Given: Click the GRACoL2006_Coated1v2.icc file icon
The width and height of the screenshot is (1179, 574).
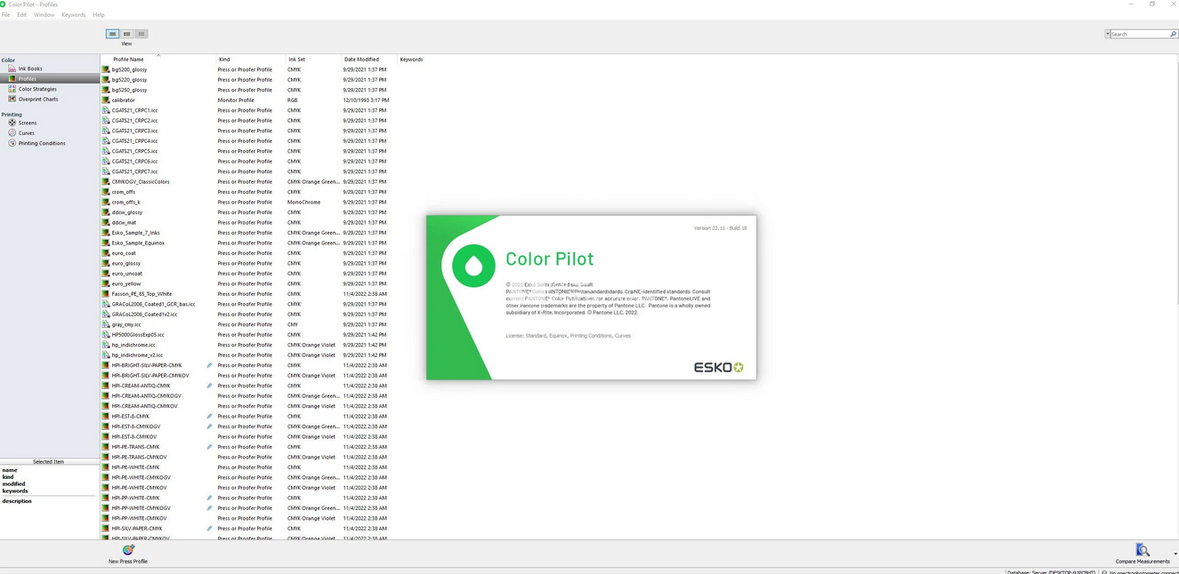Looking at the screenshot, I should click(x=106, y=315).
